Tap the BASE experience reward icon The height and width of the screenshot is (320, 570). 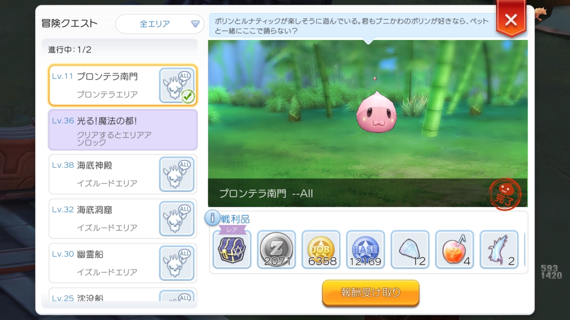coord(366,249)
